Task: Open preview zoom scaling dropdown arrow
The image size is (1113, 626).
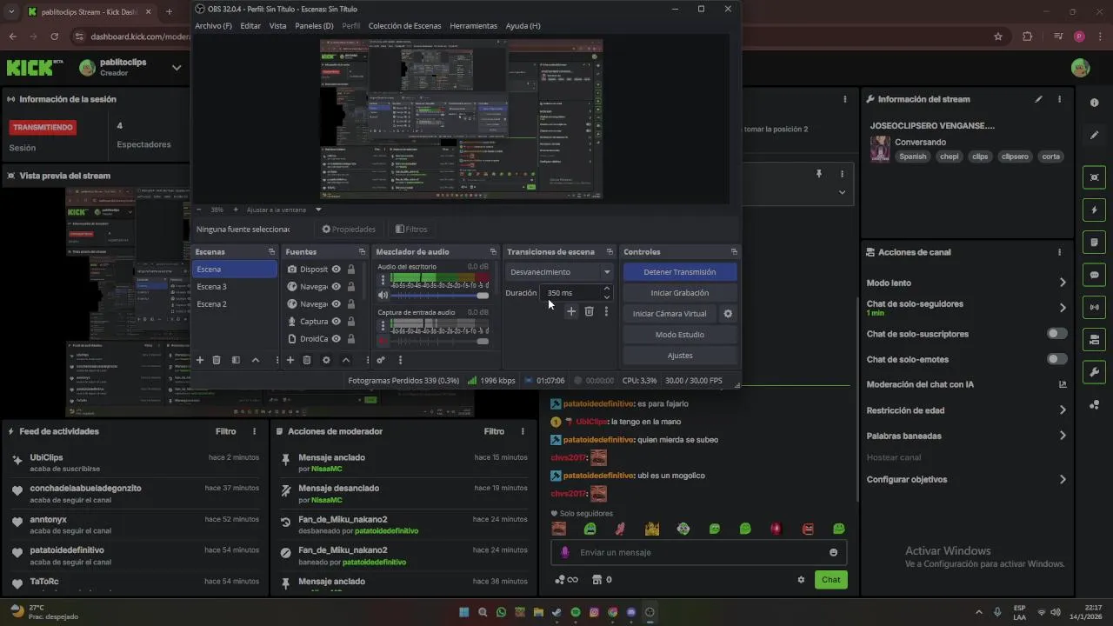Action: (x=318, y=210)
